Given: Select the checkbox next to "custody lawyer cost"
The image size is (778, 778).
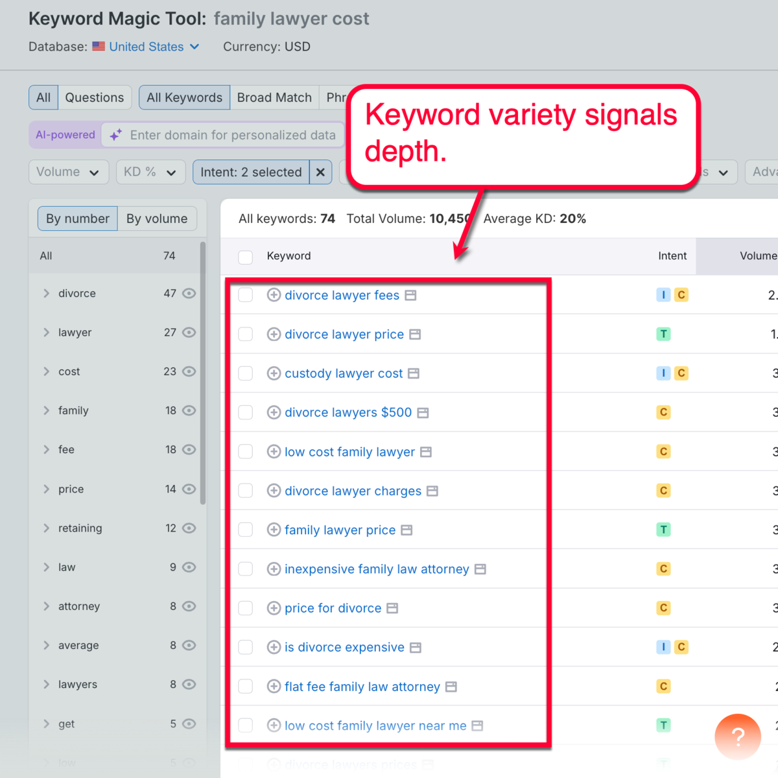Looking at the screenshot, I should [245, 373].
